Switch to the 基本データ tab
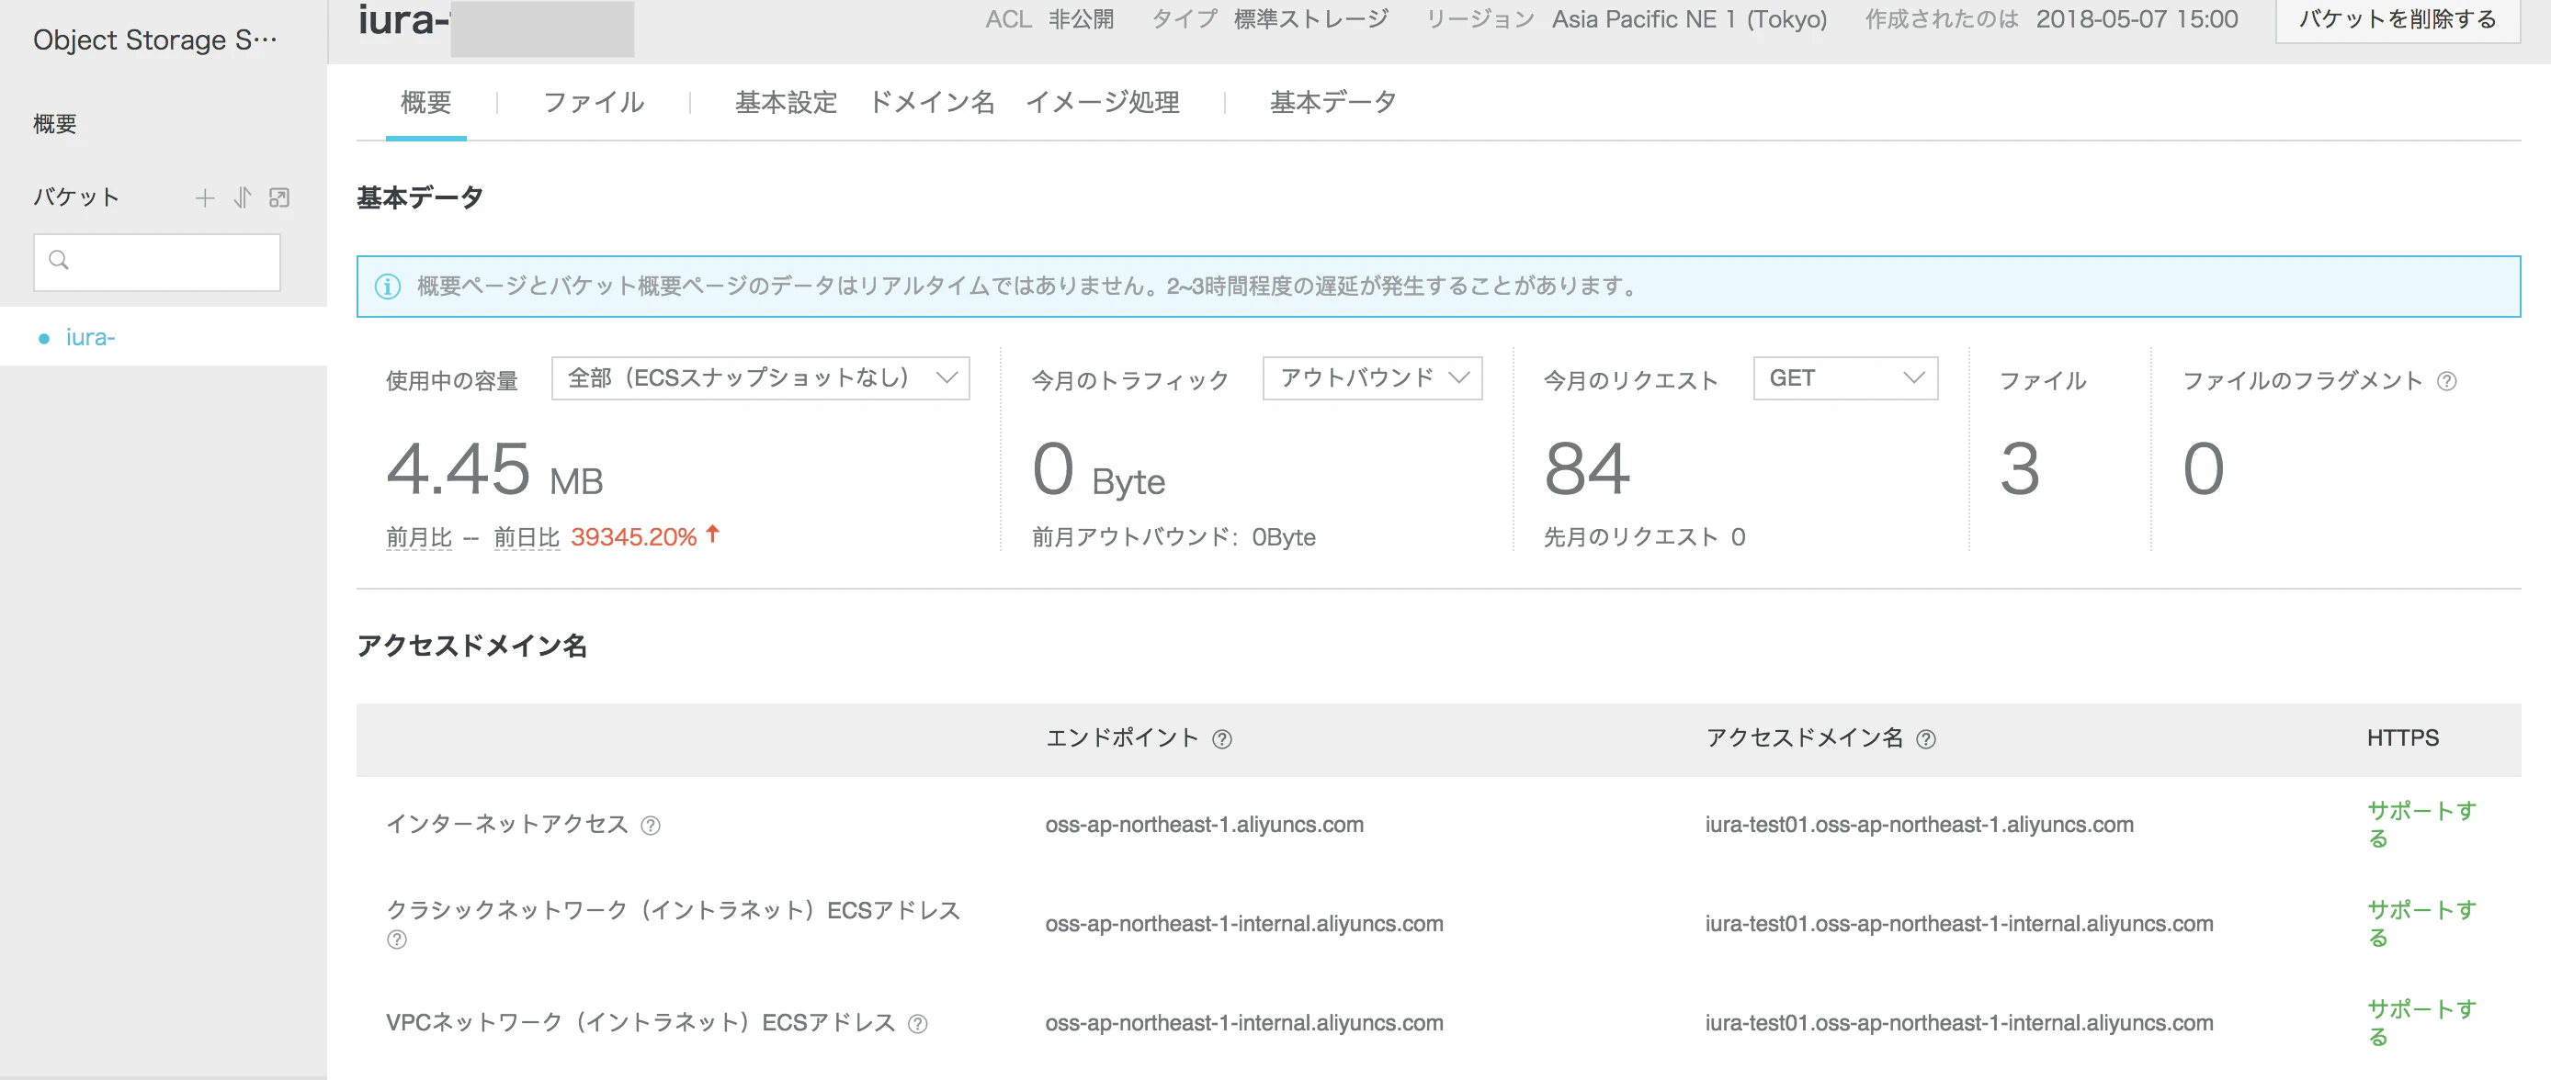This screenshot has width=2551, height=1080. (1333, 102)
